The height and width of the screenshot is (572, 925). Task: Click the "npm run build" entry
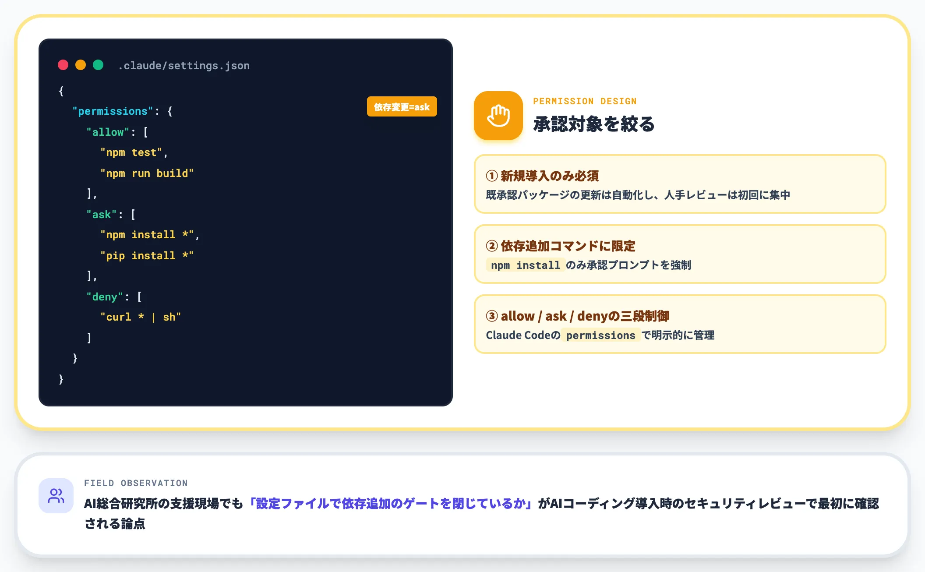(x=147, y=173)
